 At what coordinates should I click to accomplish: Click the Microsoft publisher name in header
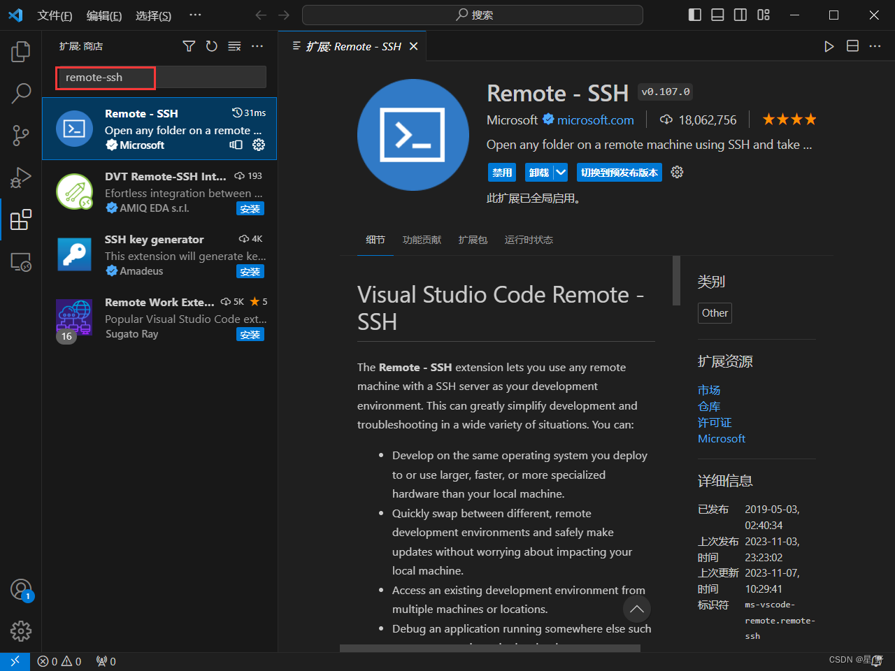pyautogui.click(x=513, y=120)
